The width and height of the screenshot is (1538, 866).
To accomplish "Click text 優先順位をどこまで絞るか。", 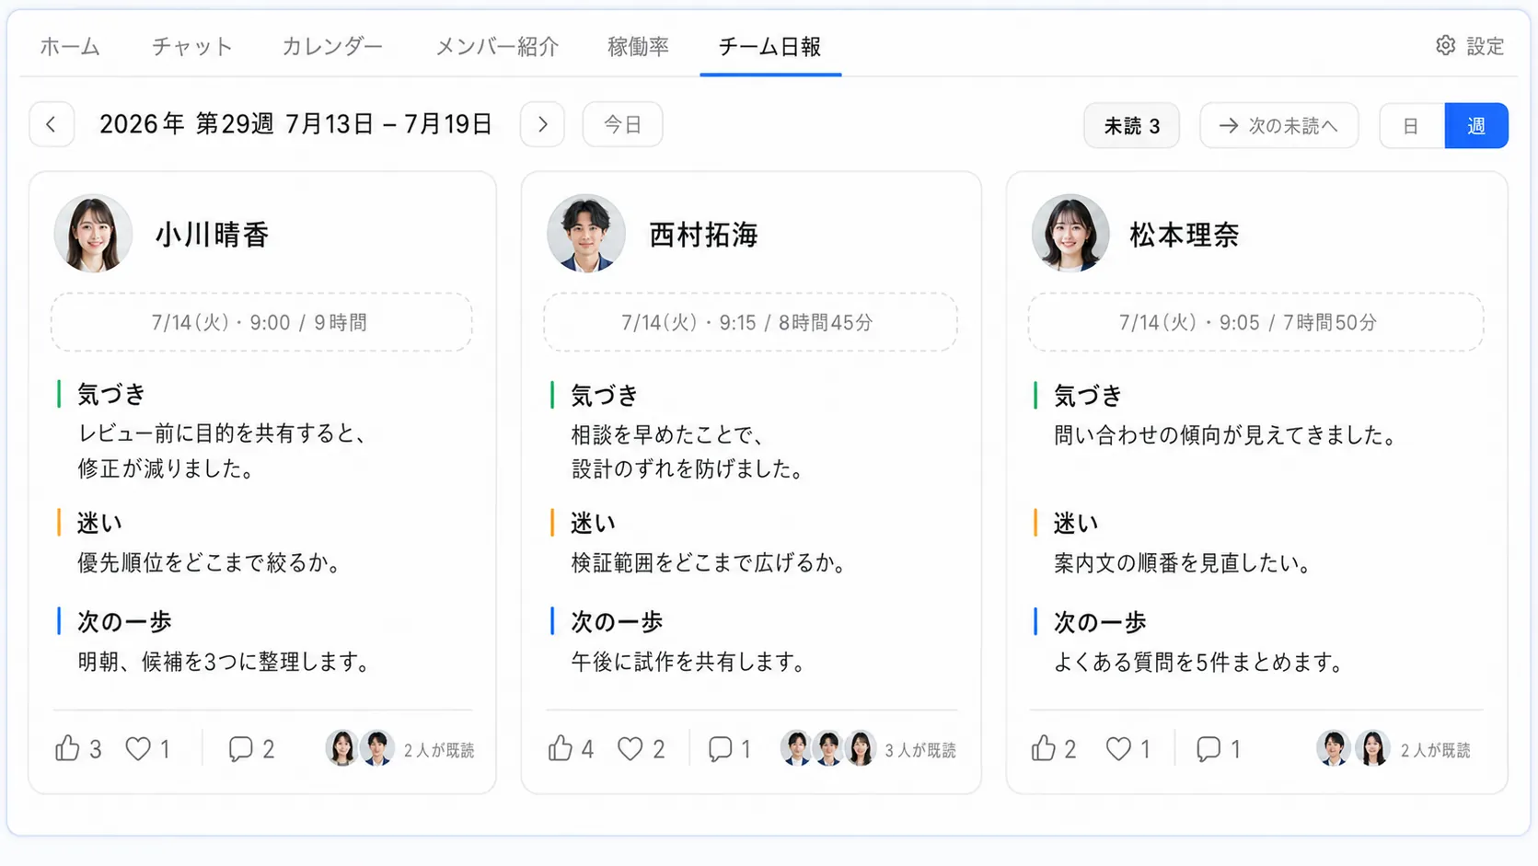I will tap(211, 562).
